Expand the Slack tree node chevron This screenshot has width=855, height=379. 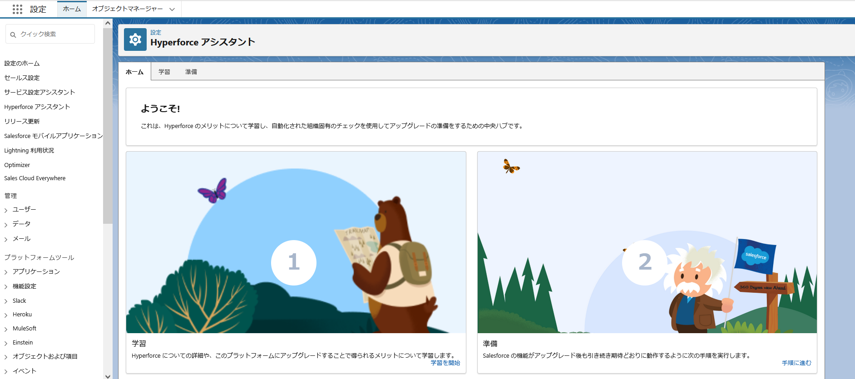pos(6,301)
